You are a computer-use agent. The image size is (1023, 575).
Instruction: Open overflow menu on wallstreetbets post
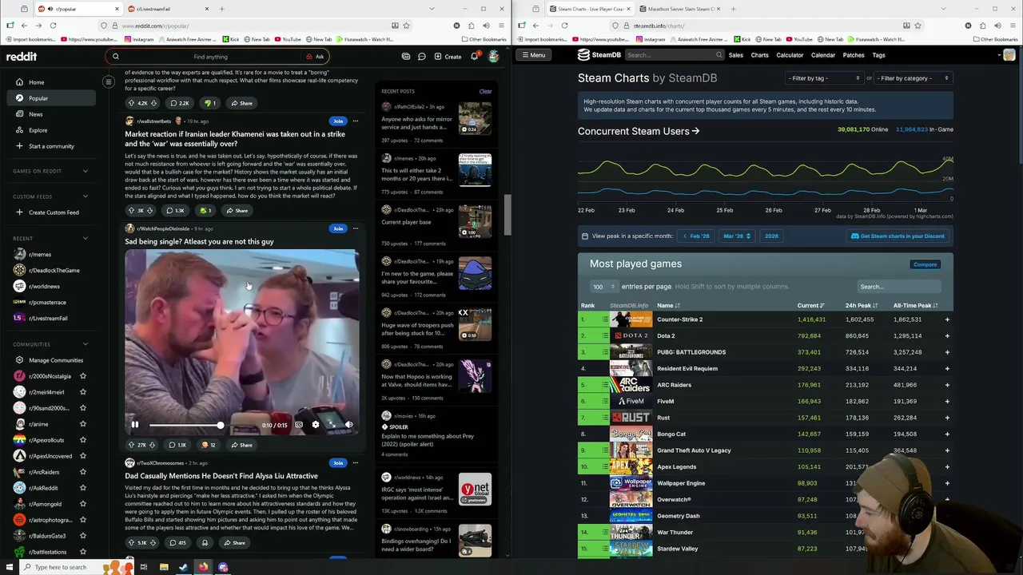tap(356, 121)
